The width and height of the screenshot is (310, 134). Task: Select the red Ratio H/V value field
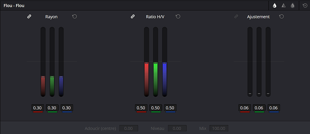(x=141, y=108)
